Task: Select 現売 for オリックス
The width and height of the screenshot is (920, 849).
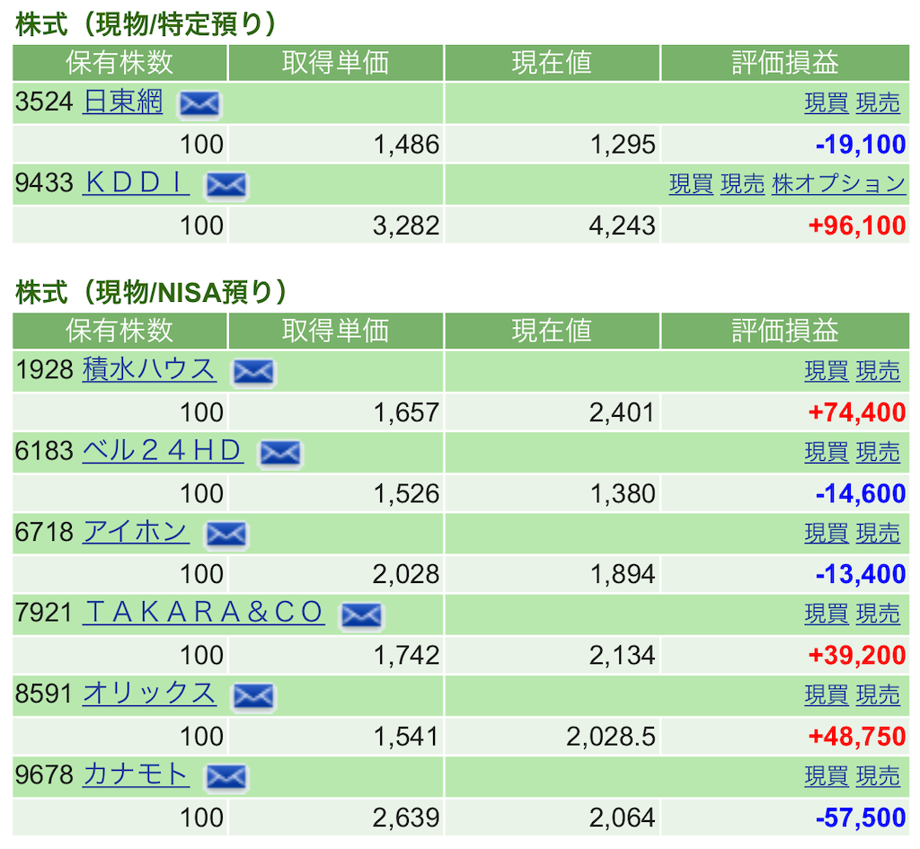Action: tap(878, 695)
